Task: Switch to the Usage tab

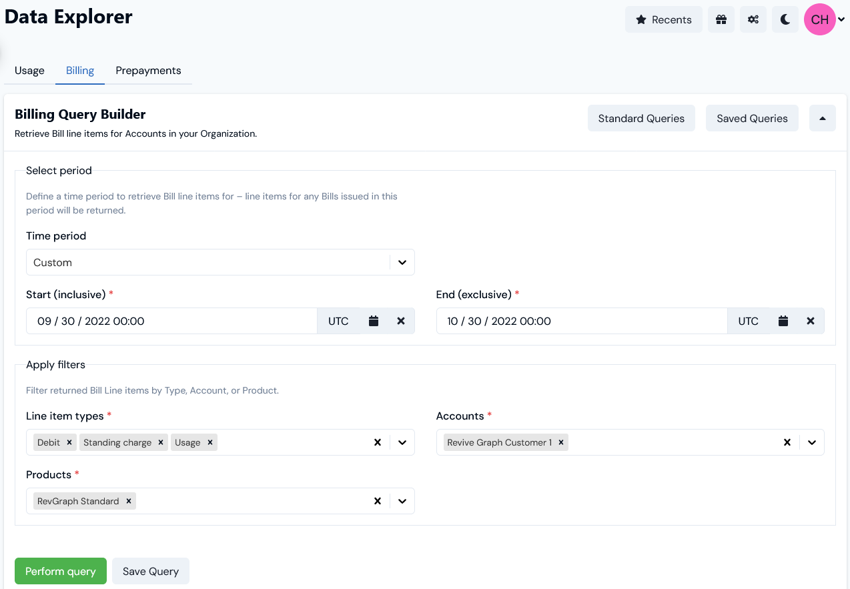Action: pos(29,70)
